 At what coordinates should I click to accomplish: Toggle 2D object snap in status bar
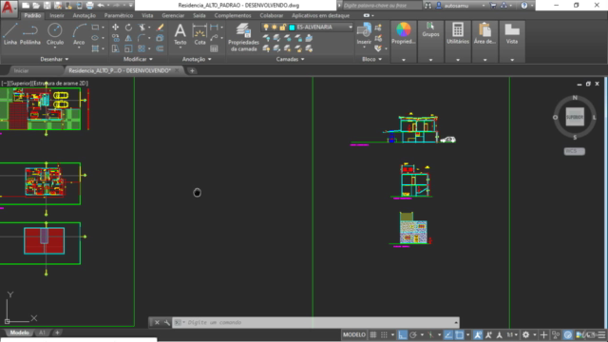coord(460,335)
